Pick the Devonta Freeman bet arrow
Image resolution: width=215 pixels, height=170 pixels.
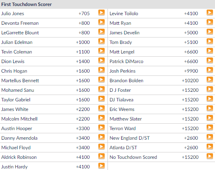pyautogui.click(x=102, y=22)
